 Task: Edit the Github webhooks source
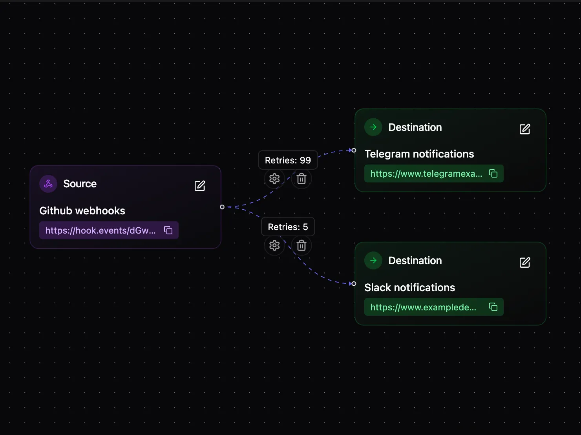200,186
